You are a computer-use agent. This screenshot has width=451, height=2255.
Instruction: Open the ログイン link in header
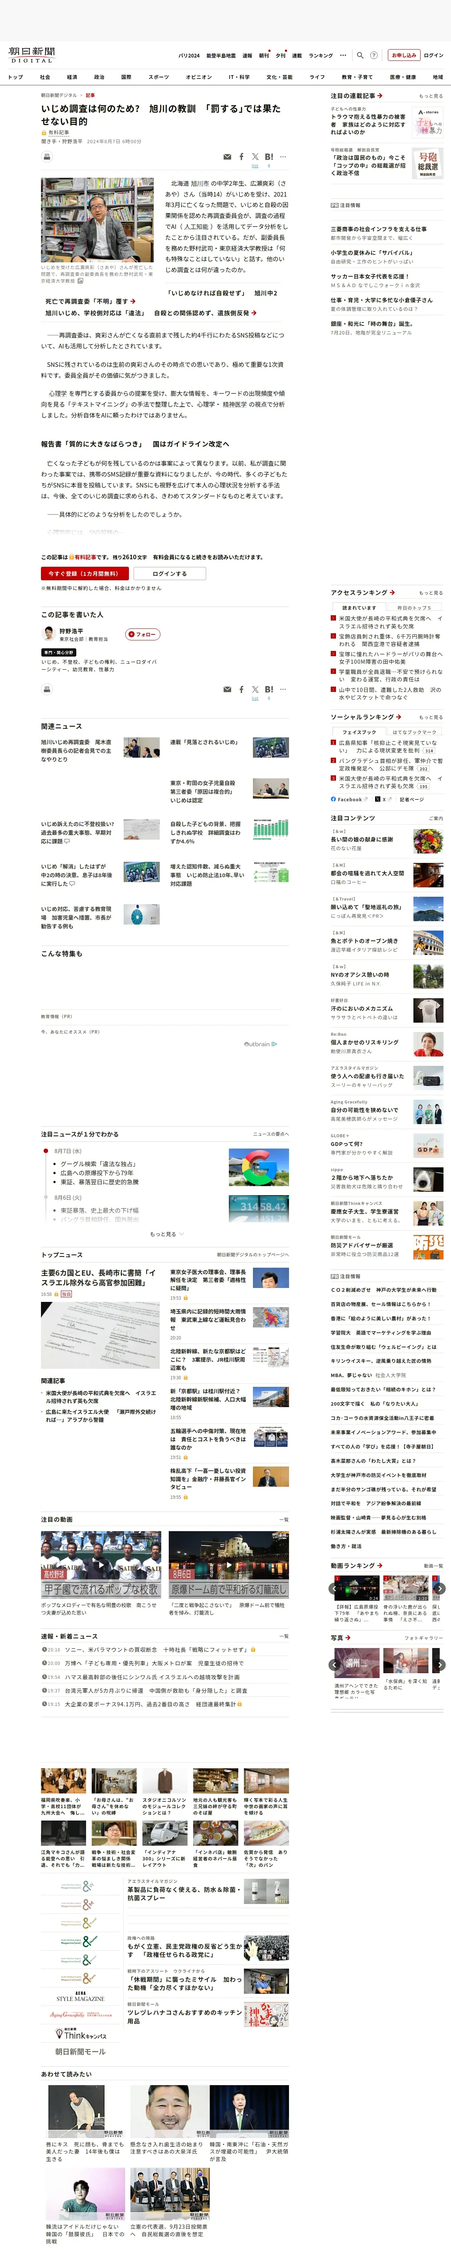[x=433, y=55]
